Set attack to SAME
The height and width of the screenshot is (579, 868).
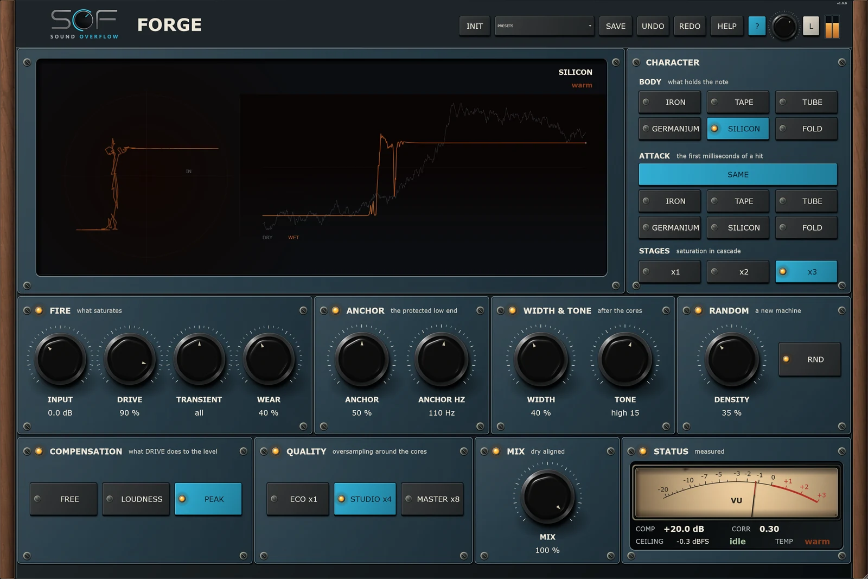[738, 174]
